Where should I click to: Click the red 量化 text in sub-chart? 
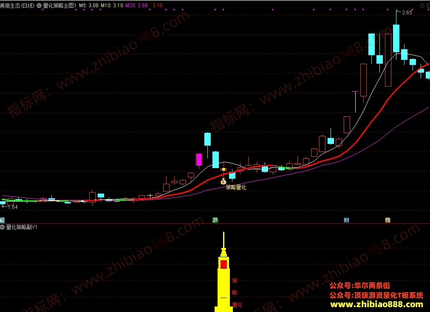pyautogui.click(x=238, y=305)
